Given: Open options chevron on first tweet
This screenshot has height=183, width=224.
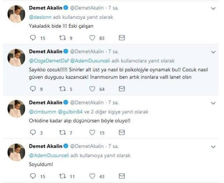Looking at the screenshot, I should click(213, 8).
